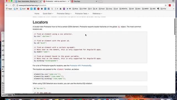
Task: Open the air bookmarks folder
Action: point(116,9)
